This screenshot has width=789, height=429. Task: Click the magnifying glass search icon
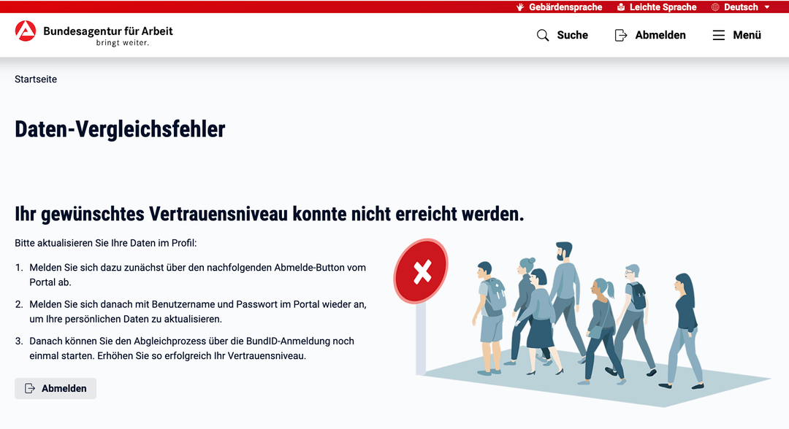(543, 35)
